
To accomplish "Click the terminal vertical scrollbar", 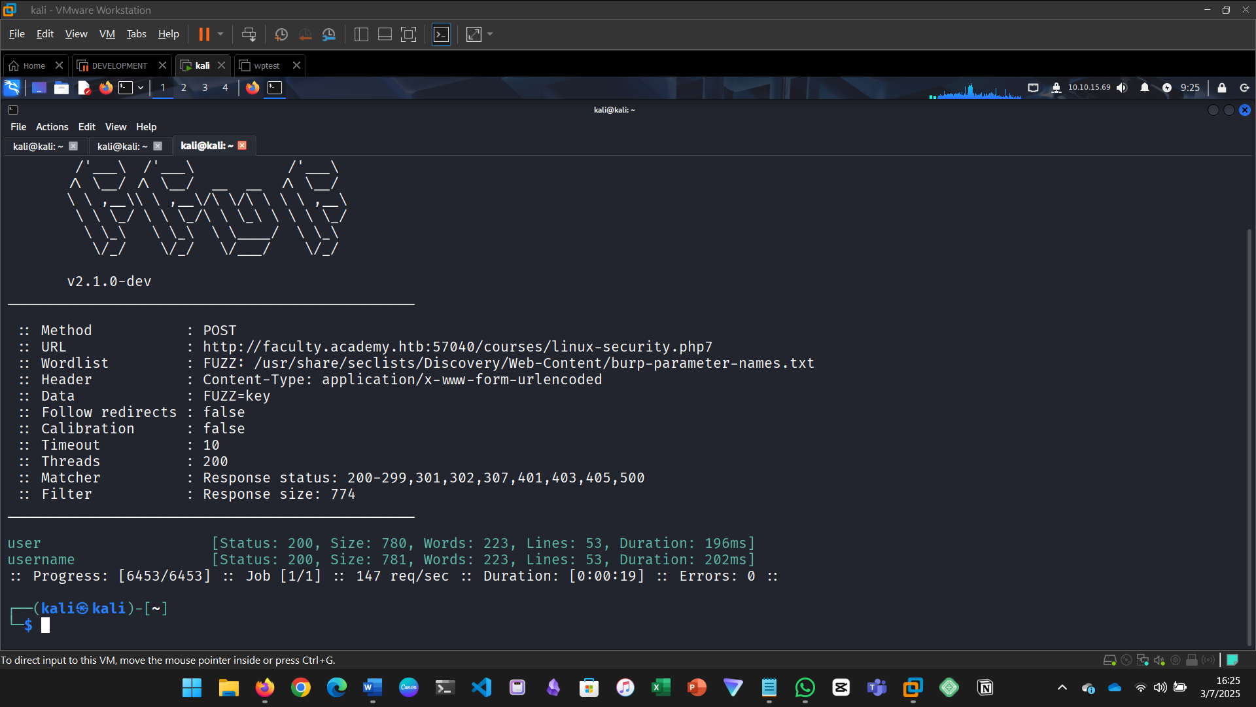I will coord(1249,437).
